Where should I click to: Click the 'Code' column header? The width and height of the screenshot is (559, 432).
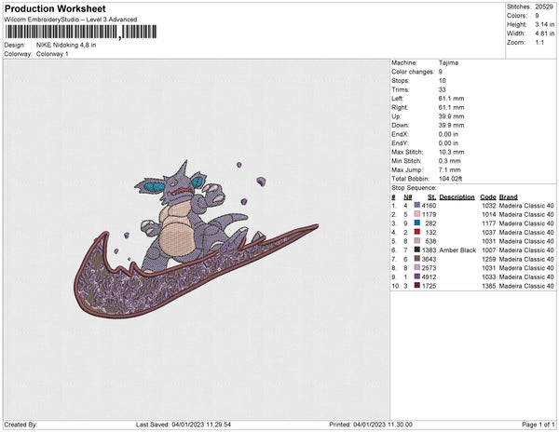click(x=488, y=197)
